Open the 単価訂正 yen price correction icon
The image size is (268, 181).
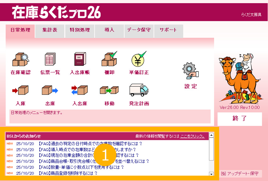139,59
